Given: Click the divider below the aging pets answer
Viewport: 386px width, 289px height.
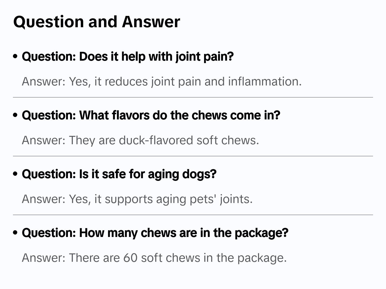Looking at the screenshot, I should pos(193,215).
